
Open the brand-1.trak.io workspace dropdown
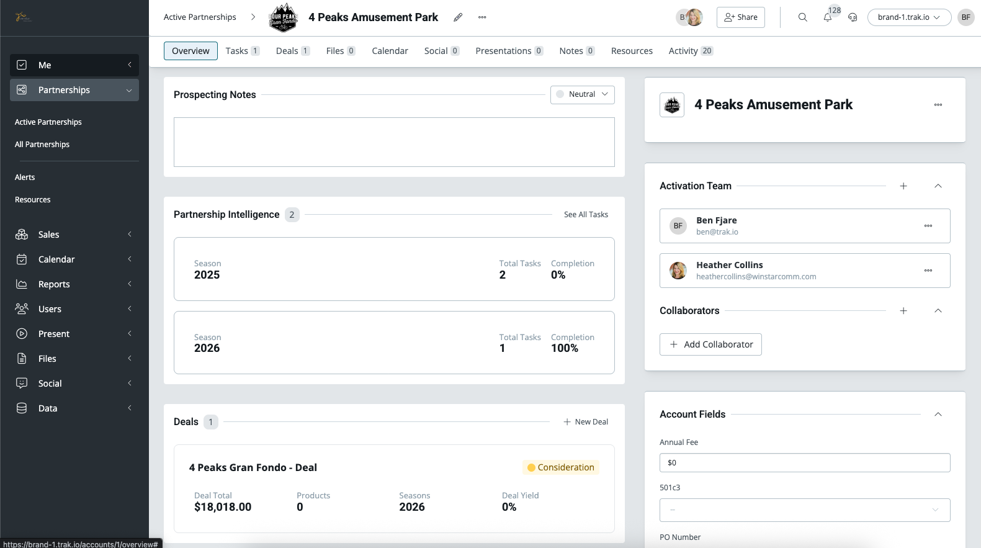909,17
